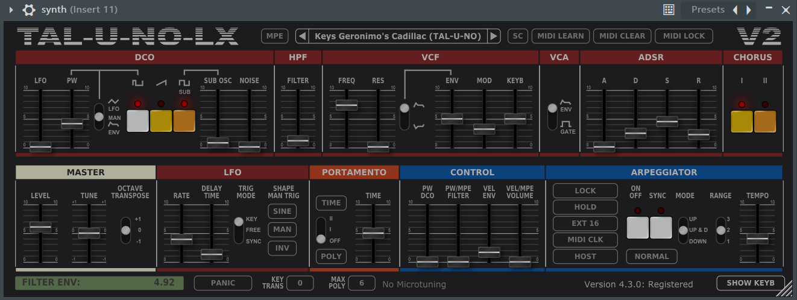Image resolution: width=797 pixels, height=300 pixels.
Task: Toggle the DCO sawtooth yellow button
Action: tap(161, 121)
